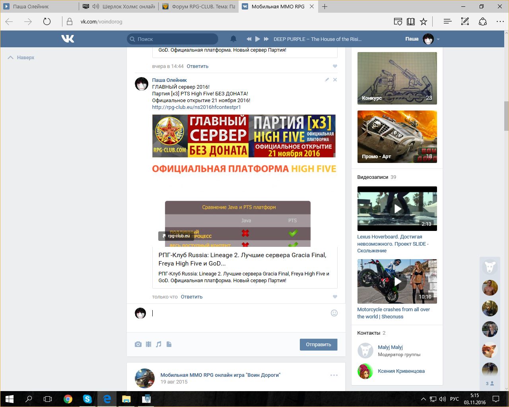Show hidden system tray icons
This screenshot has width=509, height=407.
pos(424,399)
